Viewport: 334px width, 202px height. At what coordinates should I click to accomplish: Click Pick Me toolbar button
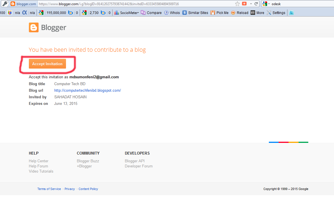[x=219, y=13]
